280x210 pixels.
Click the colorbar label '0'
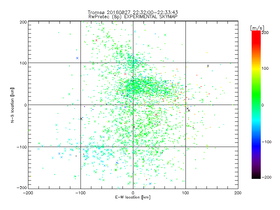[262, 105]
